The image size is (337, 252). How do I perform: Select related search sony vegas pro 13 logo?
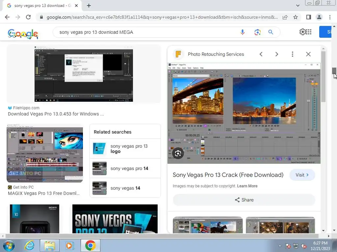coord(125,149)
